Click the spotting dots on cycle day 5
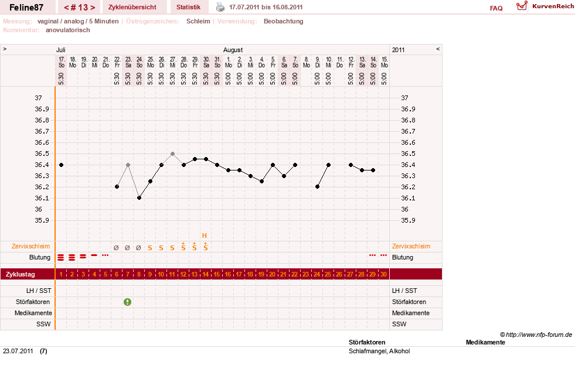This screenshot has height=365, width=575. coord(106,255)
